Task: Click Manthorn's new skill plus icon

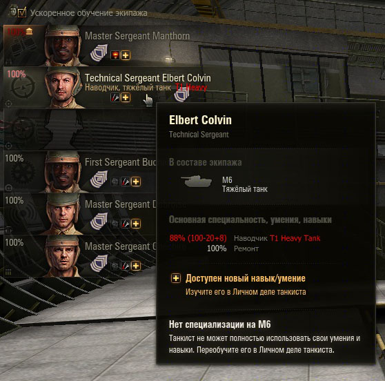Action: (126, 55)
